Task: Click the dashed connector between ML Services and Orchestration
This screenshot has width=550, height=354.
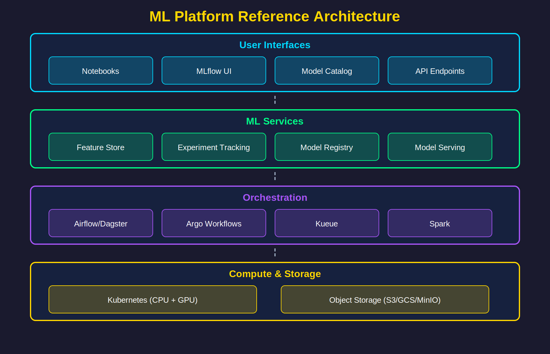Action: 275,175
